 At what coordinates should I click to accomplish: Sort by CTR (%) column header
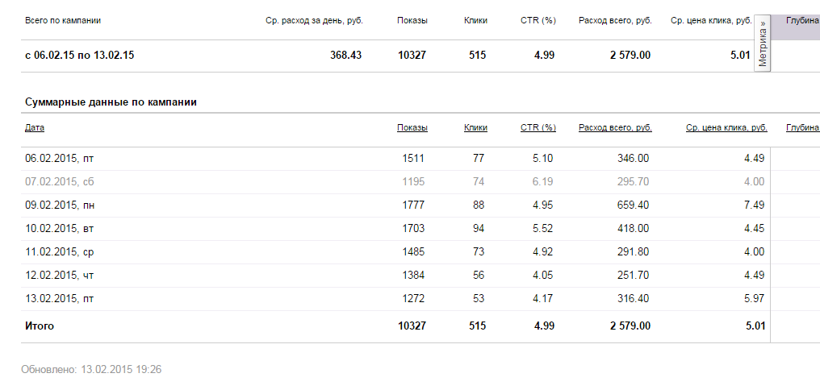pyautogui.click(x=538, y=128)
